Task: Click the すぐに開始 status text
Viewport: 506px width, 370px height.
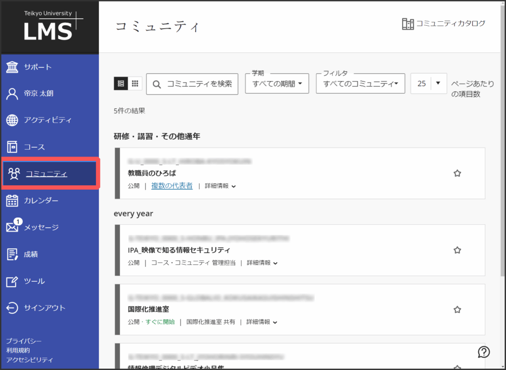Action: pyautogui.click(x=160, y=322)
